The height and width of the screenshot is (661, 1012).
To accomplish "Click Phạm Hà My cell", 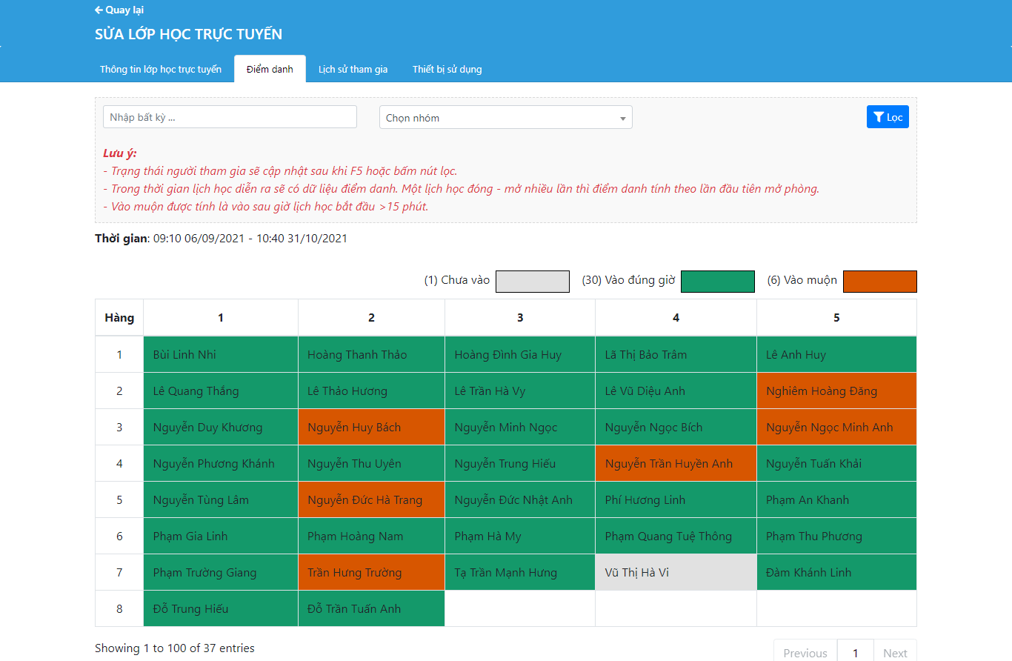I will (x=520, y=537).
